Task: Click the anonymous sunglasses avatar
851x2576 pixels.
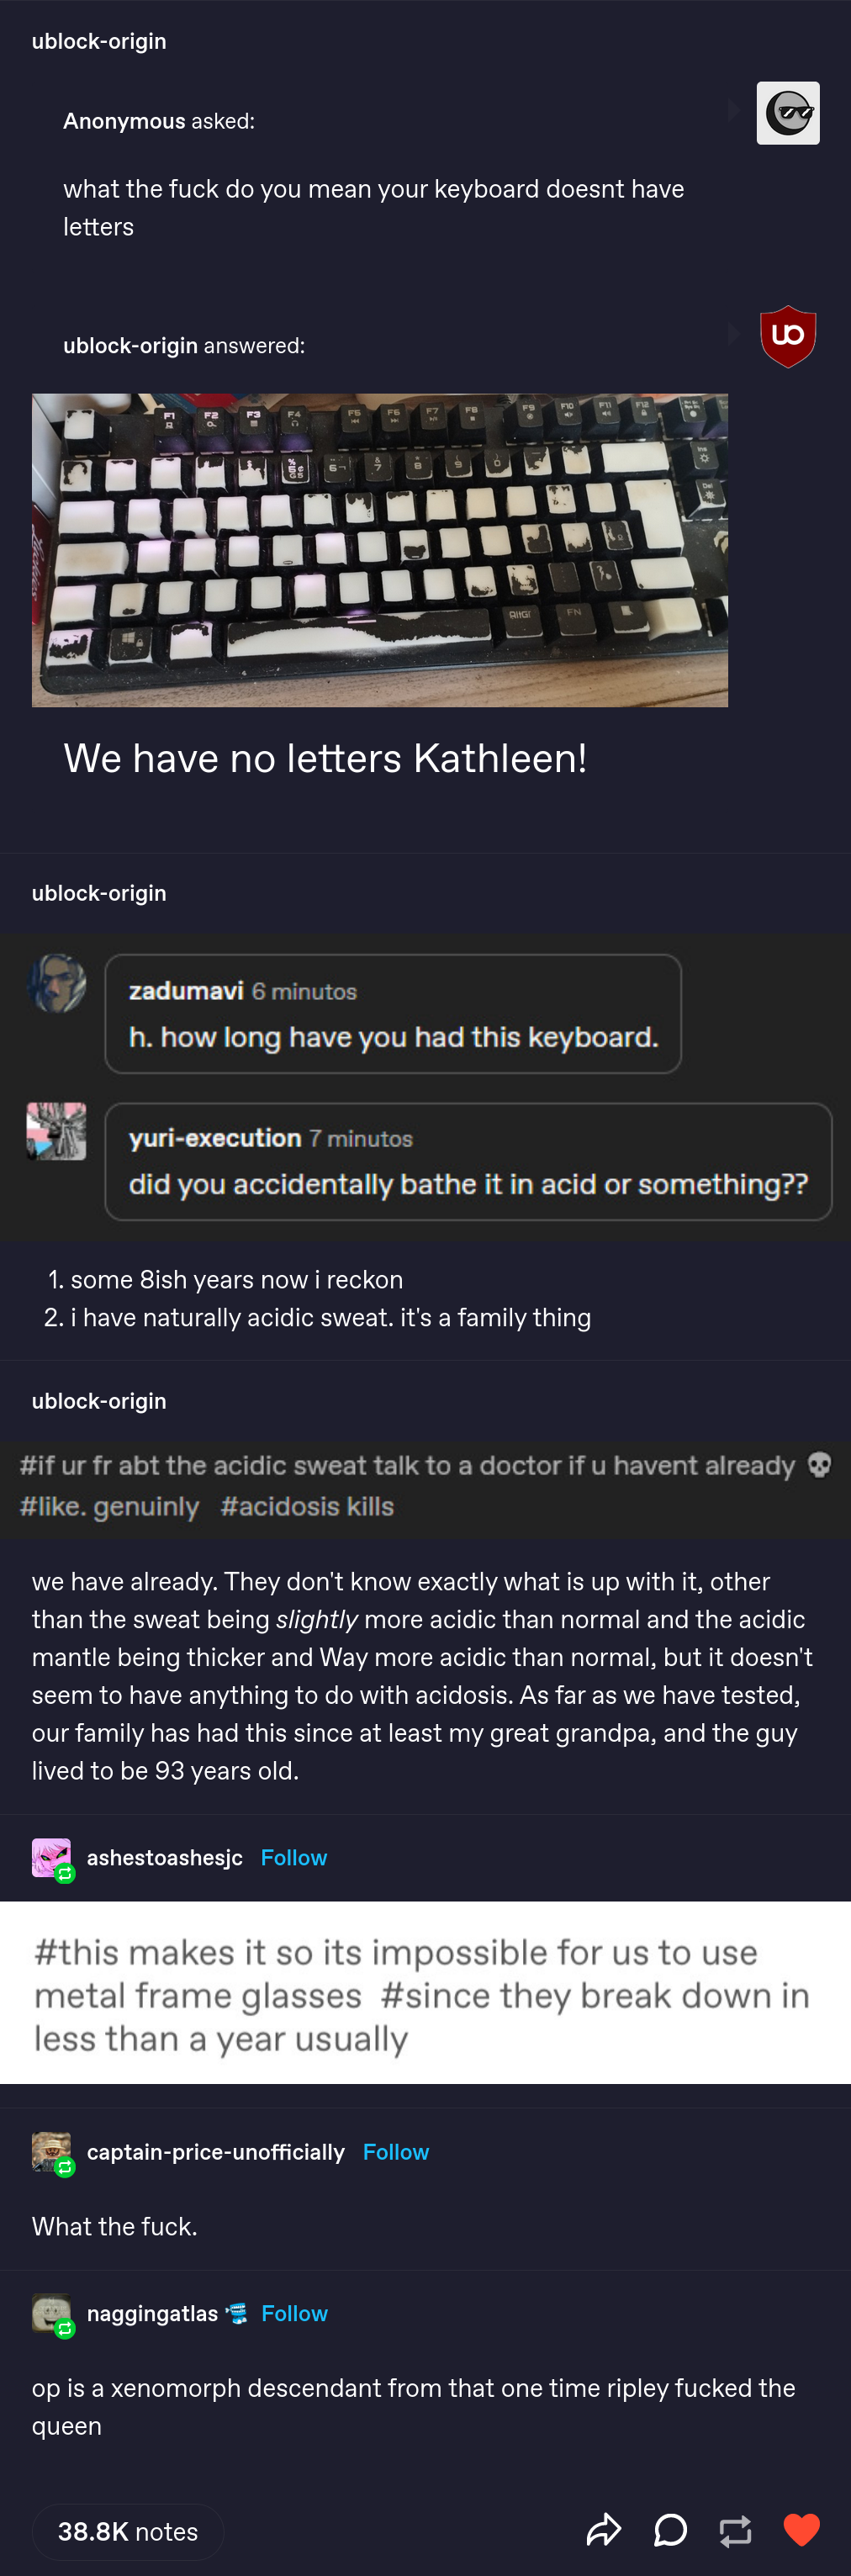Action: 788,113
